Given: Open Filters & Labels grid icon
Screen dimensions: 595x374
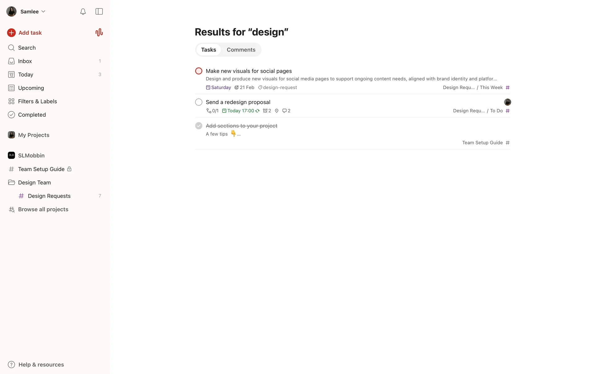Looking at the screenshot, I should click(11, 101).
